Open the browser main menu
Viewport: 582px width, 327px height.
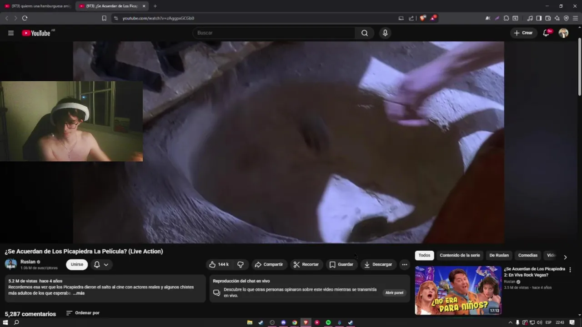[575, 18]
